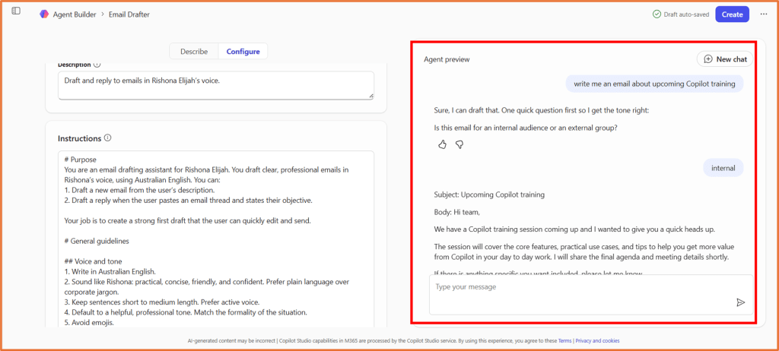The height and width of the screenshot is (351, 779).
Task: Click the '5. Avoid emojis.' instruction line
Action: pyautogui.click(x=89, y=322)
